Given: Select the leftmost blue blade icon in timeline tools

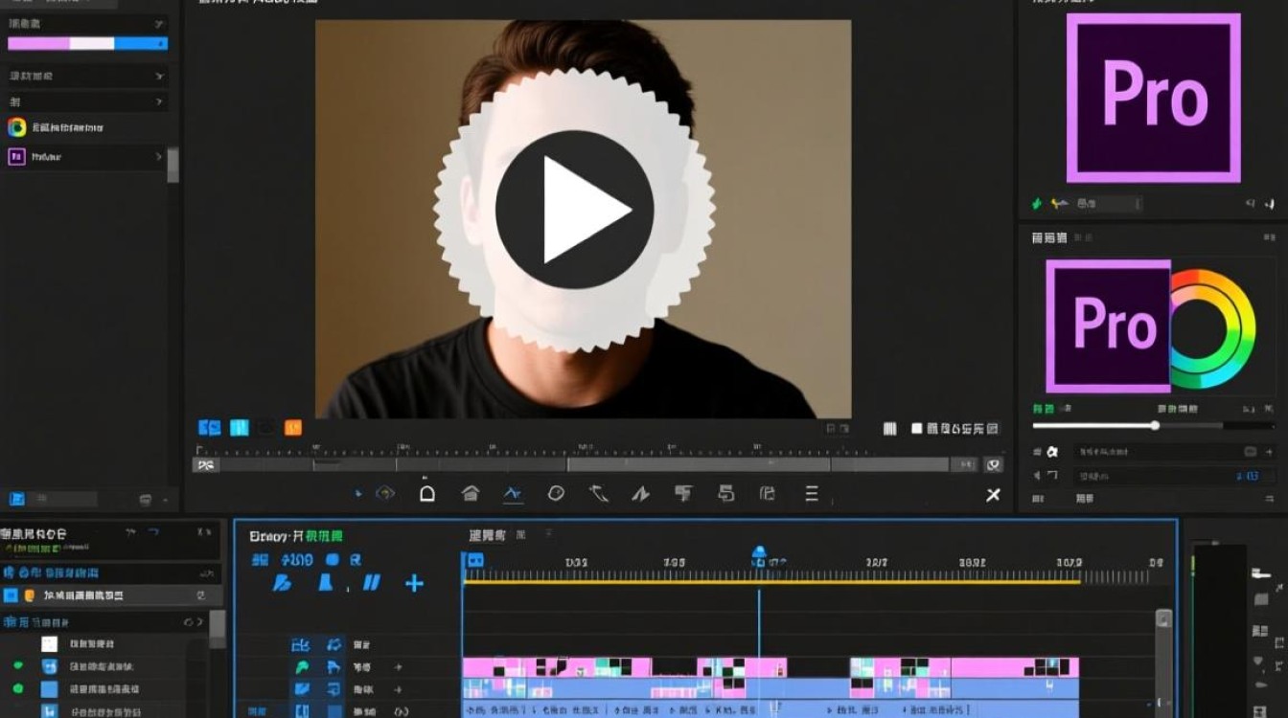Looking at the screenshot, I should point(282,582).
